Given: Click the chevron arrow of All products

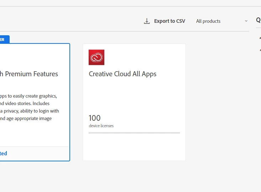Looking at the screenshot, I should (246, 21).
